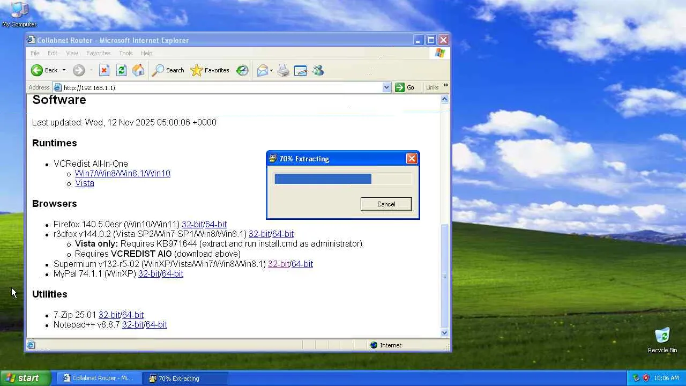The width and height of the screenshot is (686, 386).
Task: Open the Mail button dropdown arrow
Action: click(x=271, y=70)
